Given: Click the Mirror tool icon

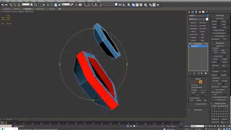Looking at the screenshot, I should (120, 5).
